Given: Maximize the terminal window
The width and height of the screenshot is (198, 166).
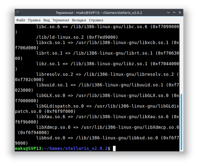Looking at the screenshot, I should 174,12.
